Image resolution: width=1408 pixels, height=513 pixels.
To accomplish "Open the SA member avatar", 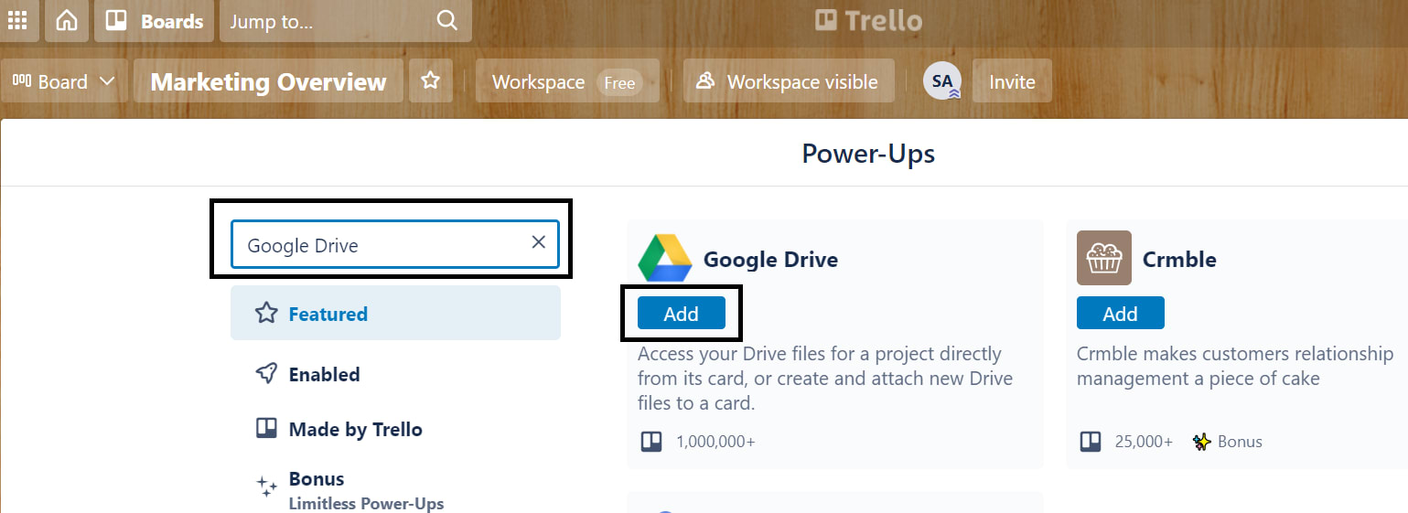I will coord(942,81).
